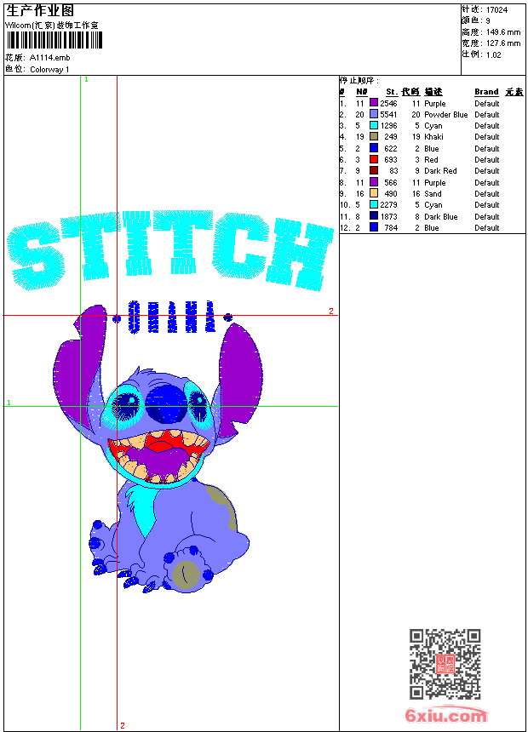Click the height value '149.6 mm'
The image size is (528, 732).
coord(503,32)
